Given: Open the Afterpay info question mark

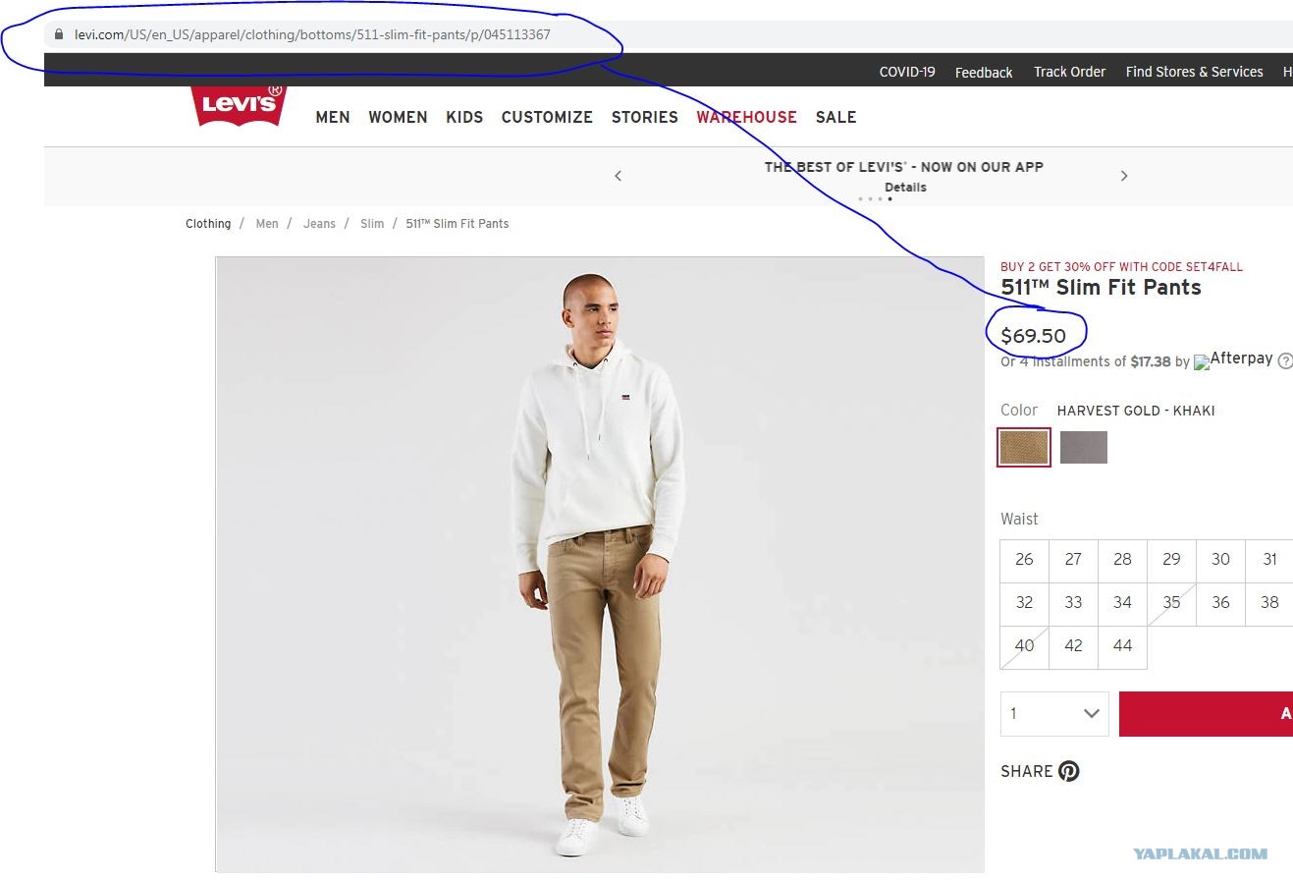Looking at the screenshot, I should pyautogui.click(x=1285, y=361).
